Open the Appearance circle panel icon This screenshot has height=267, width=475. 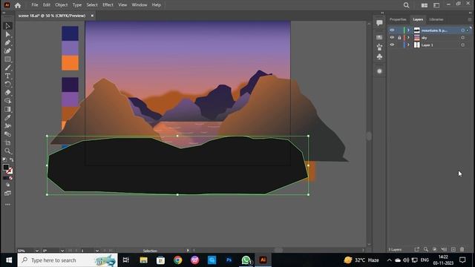pyautogui.click(x=379, y=71)
